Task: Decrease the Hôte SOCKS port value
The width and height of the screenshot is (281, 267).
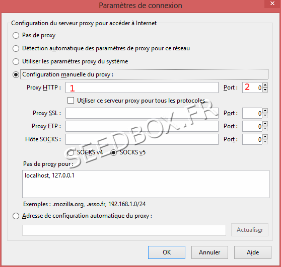Action: 265,142
